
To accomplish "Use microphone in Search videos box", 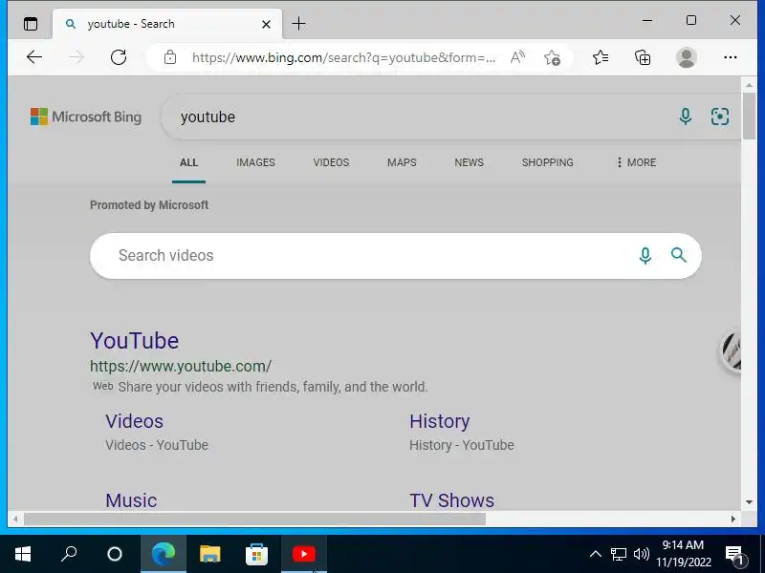I will (x=645, y=255).
